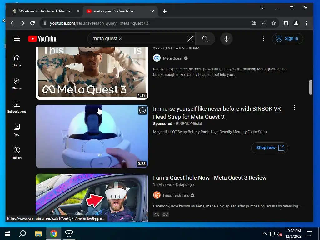Click the 4K badge
The height and width of the screenshot is (240, 320).
[x=157, y=214]
